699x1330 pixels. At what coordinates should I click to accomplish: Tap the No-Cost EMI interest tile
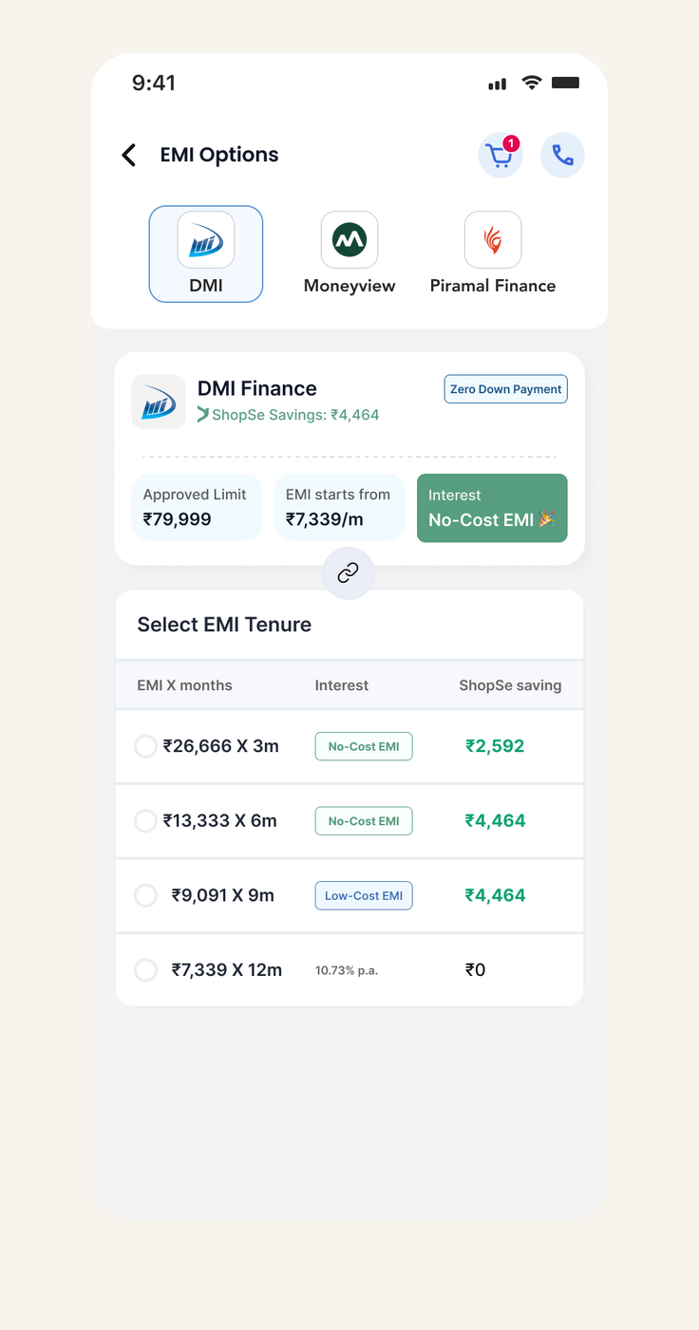(492, 508)
